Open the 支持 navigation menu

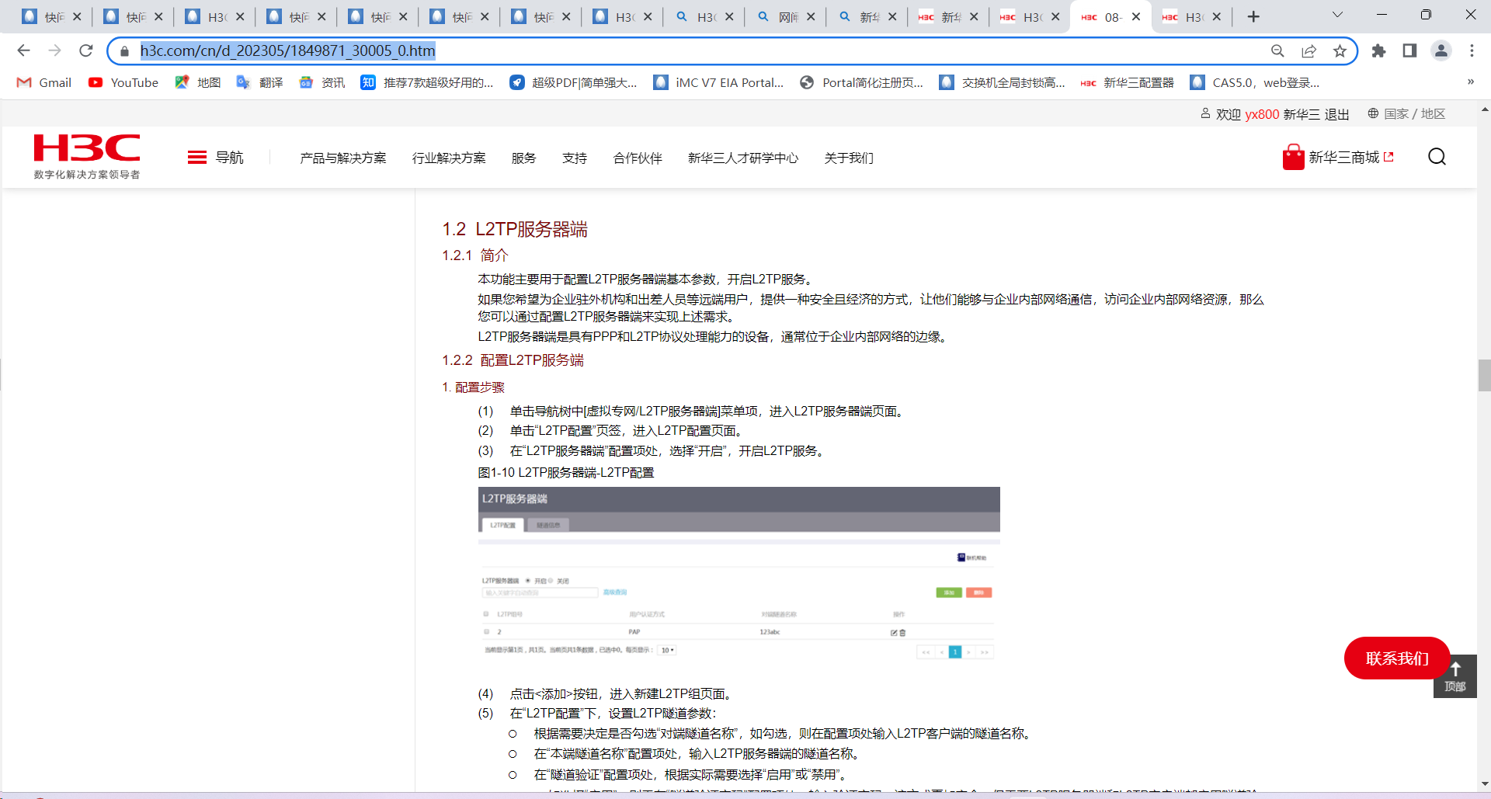click(x=574, y=158)
